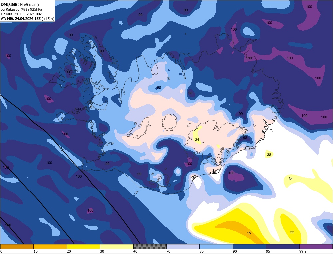The image size is (333, 254).
Task: Click the 'og Rakastig (%) í 925hPa' line
Action: pyautogui.click(x=21, y=9)
